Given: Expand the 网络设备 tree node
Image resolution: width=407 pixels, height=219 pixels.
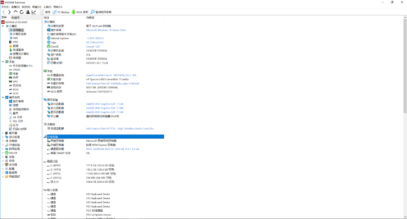Looking at the screenshot, I should [3, 149].
